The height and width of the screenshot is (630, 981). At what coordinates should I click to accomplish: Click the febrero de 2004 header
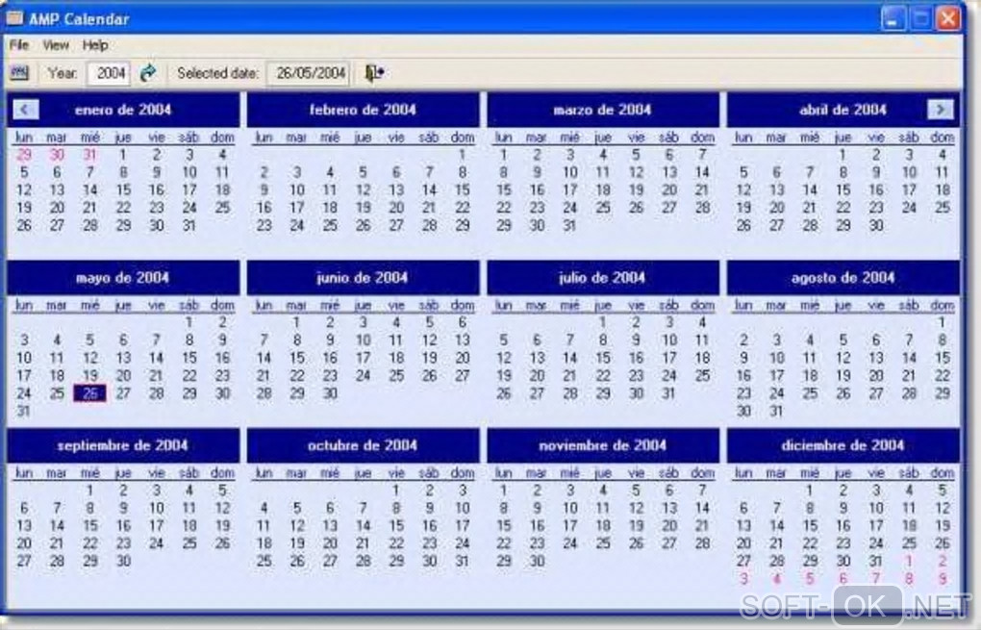pos(363,110)
